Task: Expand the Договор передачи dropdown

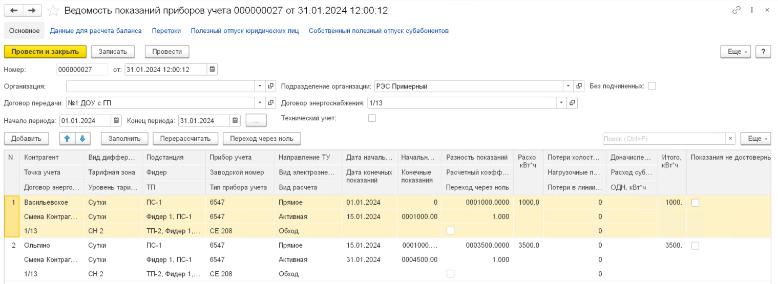Action: [x=260, y=103]
